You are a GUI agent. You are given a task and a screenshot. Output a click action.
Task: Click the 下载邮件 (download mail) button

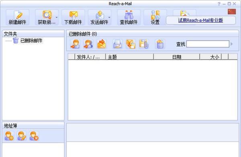pyautogui.click(x=73, y=17)
